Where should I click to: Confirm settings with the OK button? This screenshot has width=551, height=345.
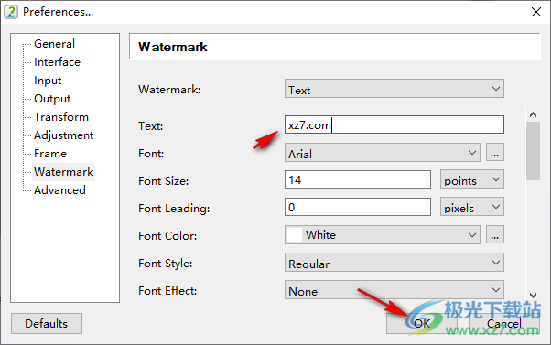[422, 323]
